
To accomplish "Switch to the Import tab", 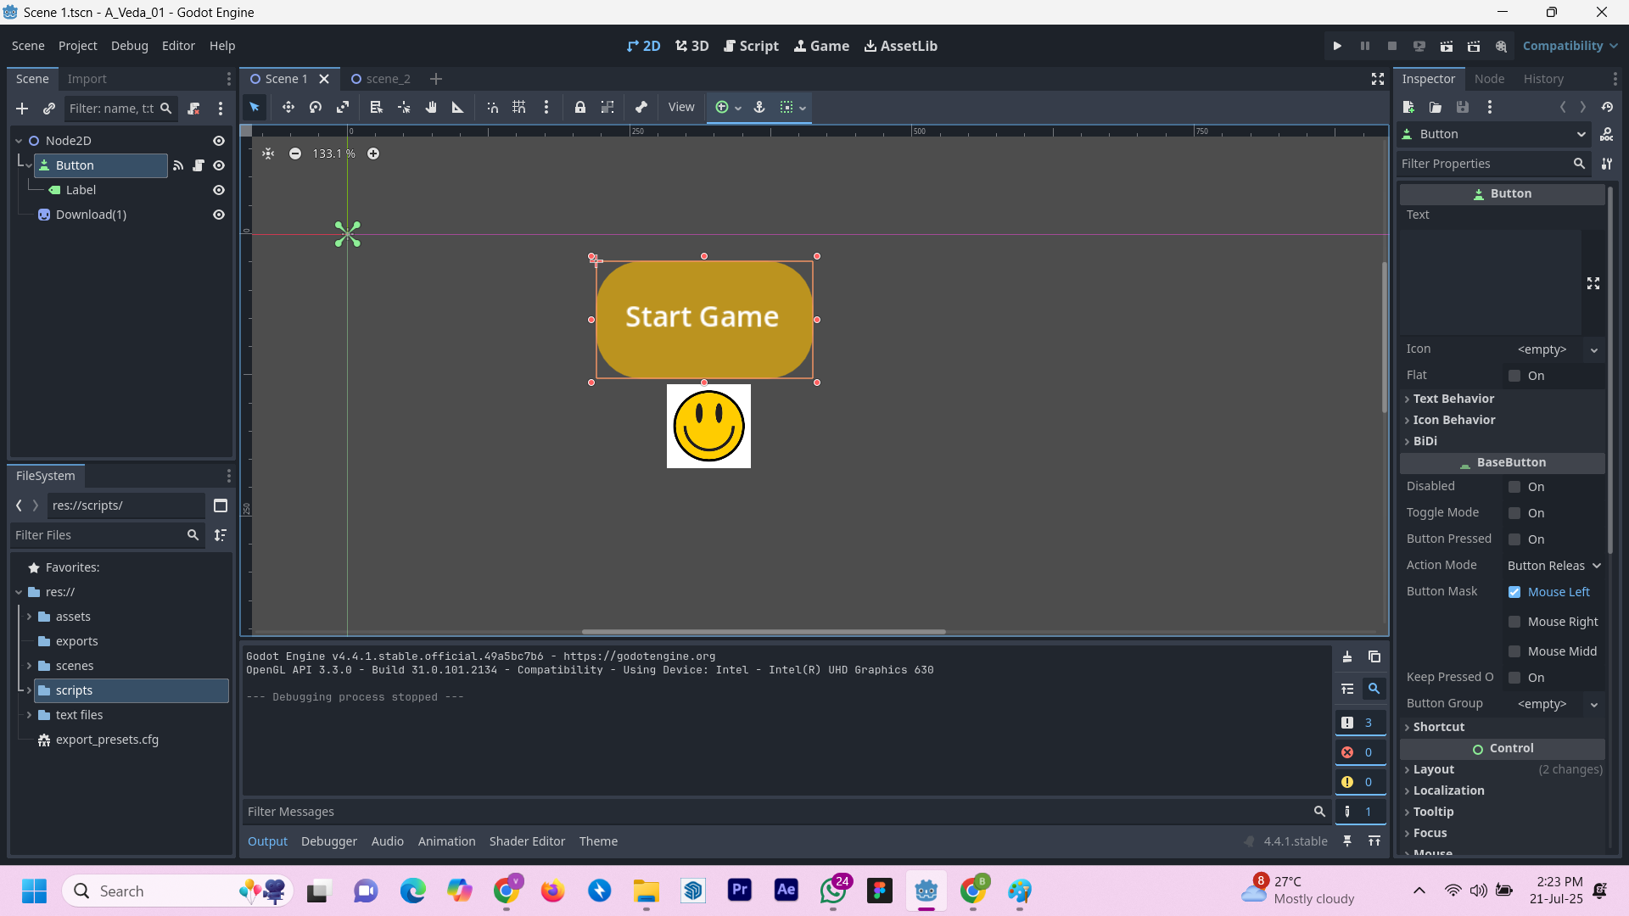I will pyautogui.click(x=87, y=79).
